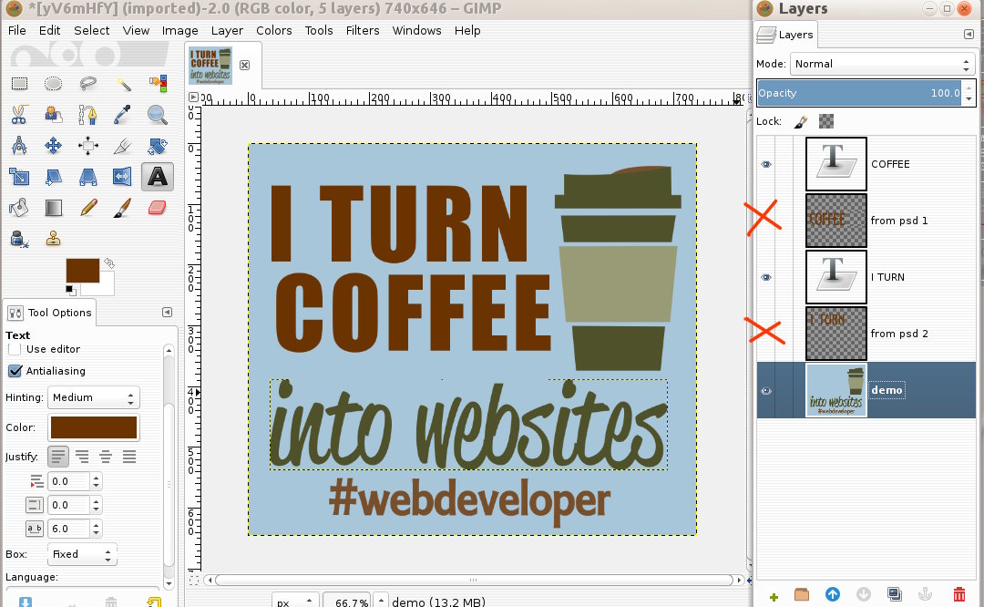
Task: Open the File menu
Action: point(17,30)
